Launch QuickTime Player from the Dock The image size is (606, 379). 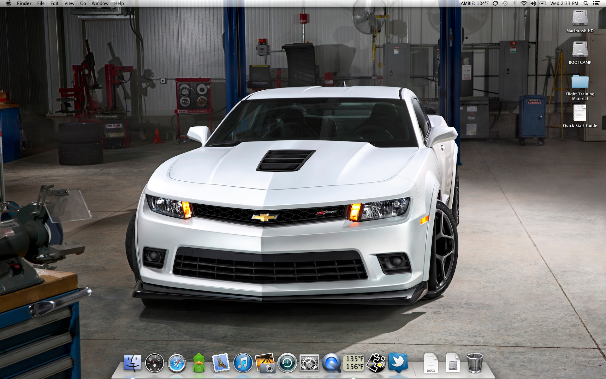[331, 363]
